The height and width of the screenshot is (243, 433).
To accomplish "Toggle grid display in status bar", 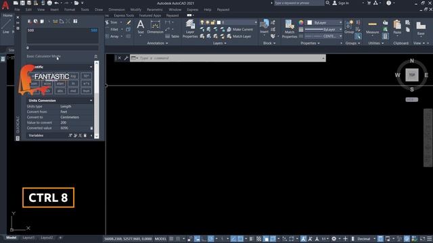I will click(171, 239).
